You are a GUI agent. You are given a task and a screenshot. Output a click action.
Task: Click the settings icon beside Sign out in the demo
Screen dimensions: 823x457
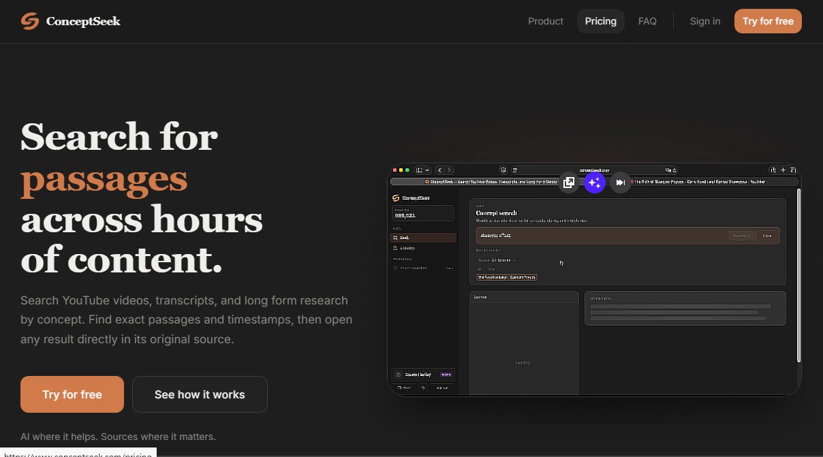(x=423, y=388)
